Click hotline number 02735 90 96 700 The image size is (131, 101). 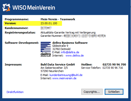click(114, 64)
